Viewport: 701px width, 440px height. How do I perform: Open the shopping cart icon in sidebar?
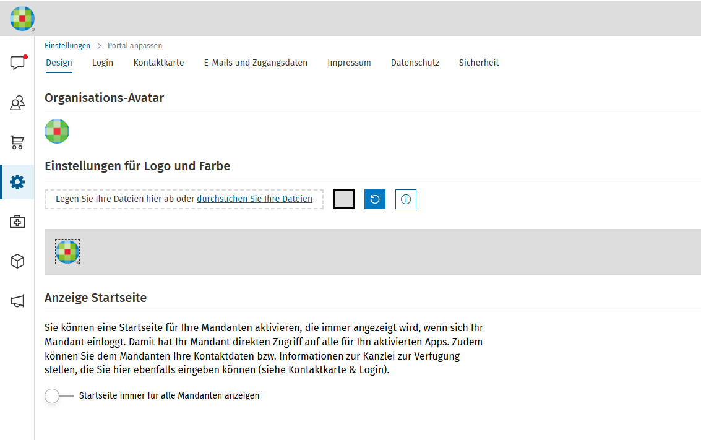coord(17,142)
